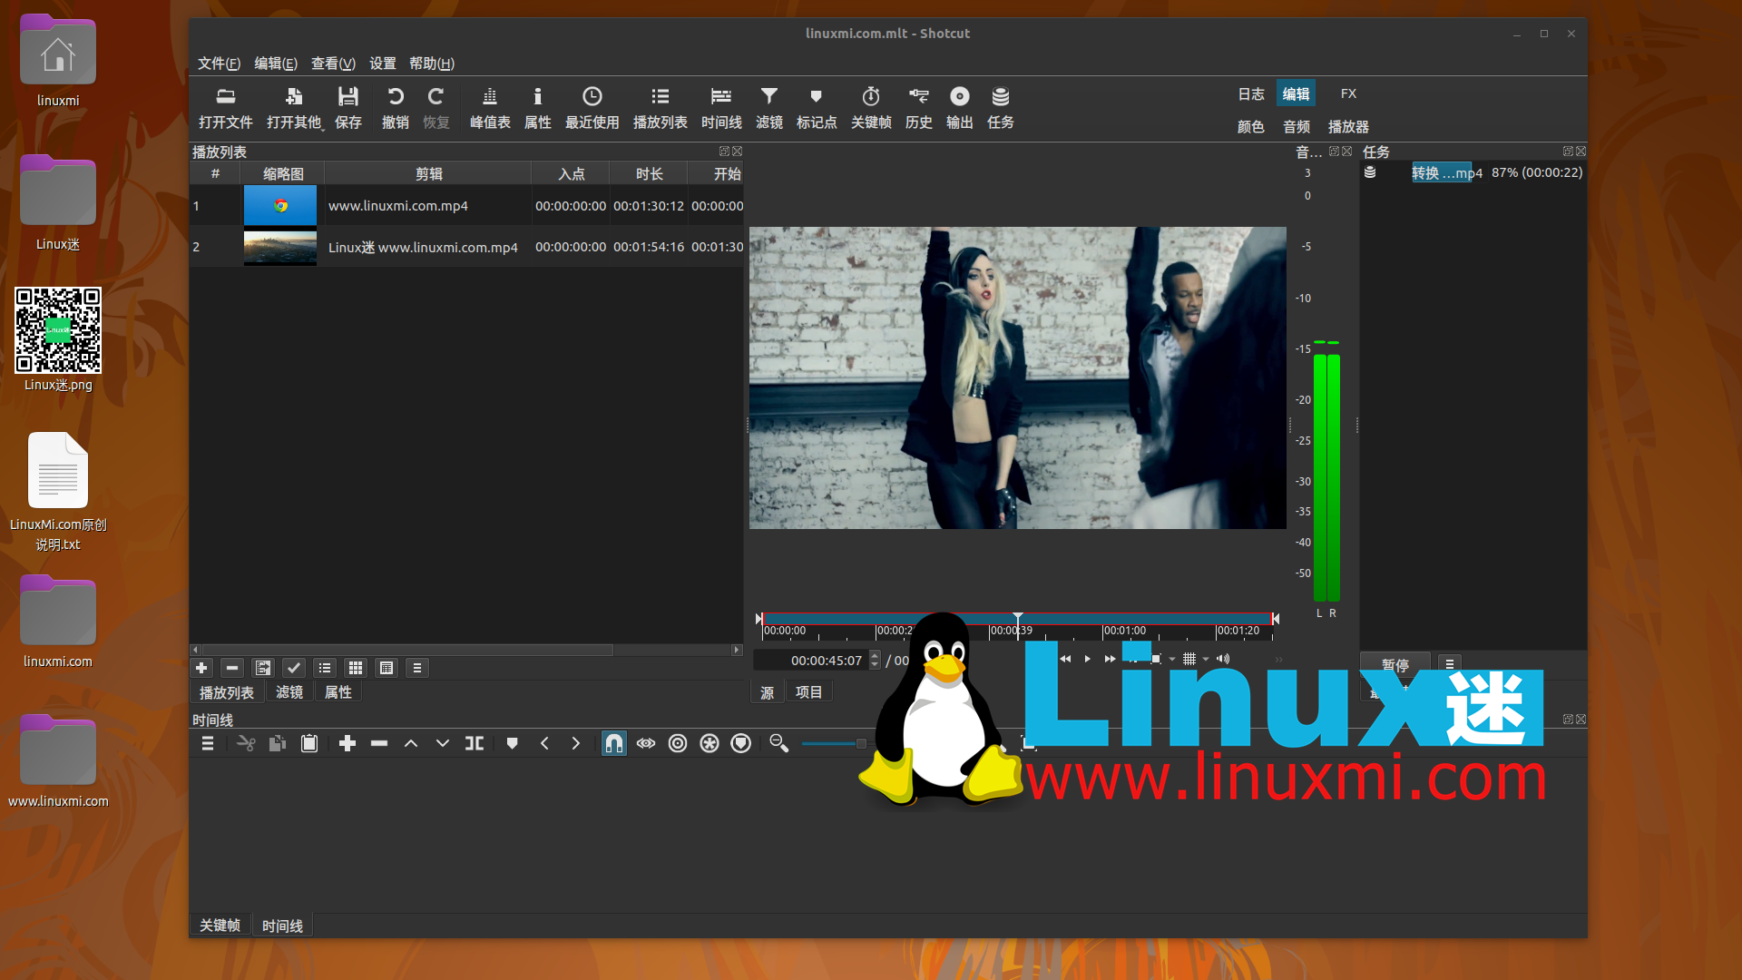Screen dimensions: 1742x980
Task: Open the timeline hamburger menu
Action: [208, 743]
